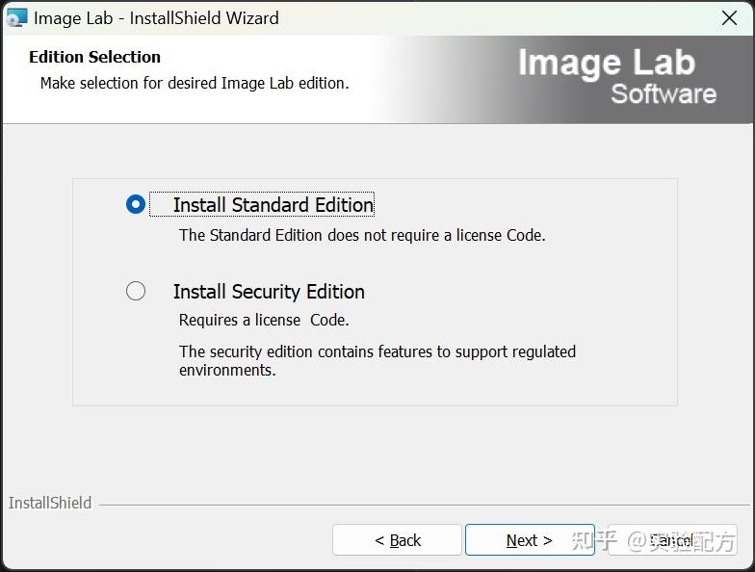This screenshot has height=572, width=755.
Task: Select the Install Standard Edition radio button
Action: [136, 204]
